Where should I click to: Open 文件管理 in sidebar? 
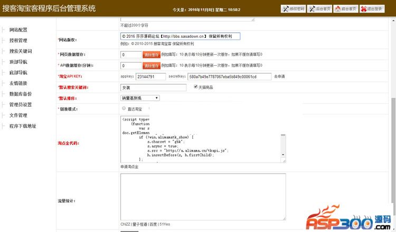pos(18,115)
